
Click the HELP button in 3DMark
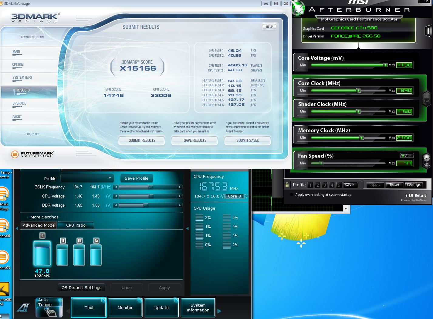269,27
